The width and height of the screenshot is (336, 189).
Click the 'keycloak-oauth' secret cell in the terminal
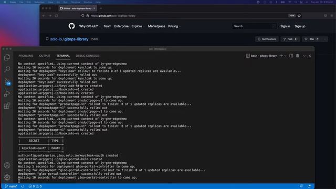click(x=34, y=148)
